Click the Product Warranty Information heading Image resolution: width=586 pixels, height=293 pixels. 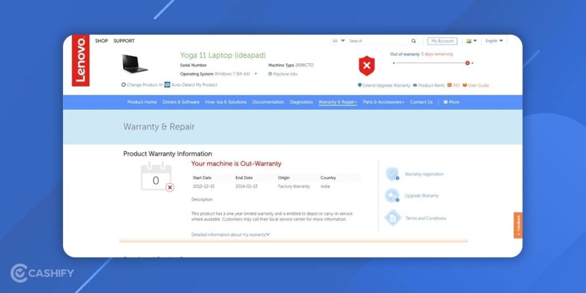coord(168,153)
